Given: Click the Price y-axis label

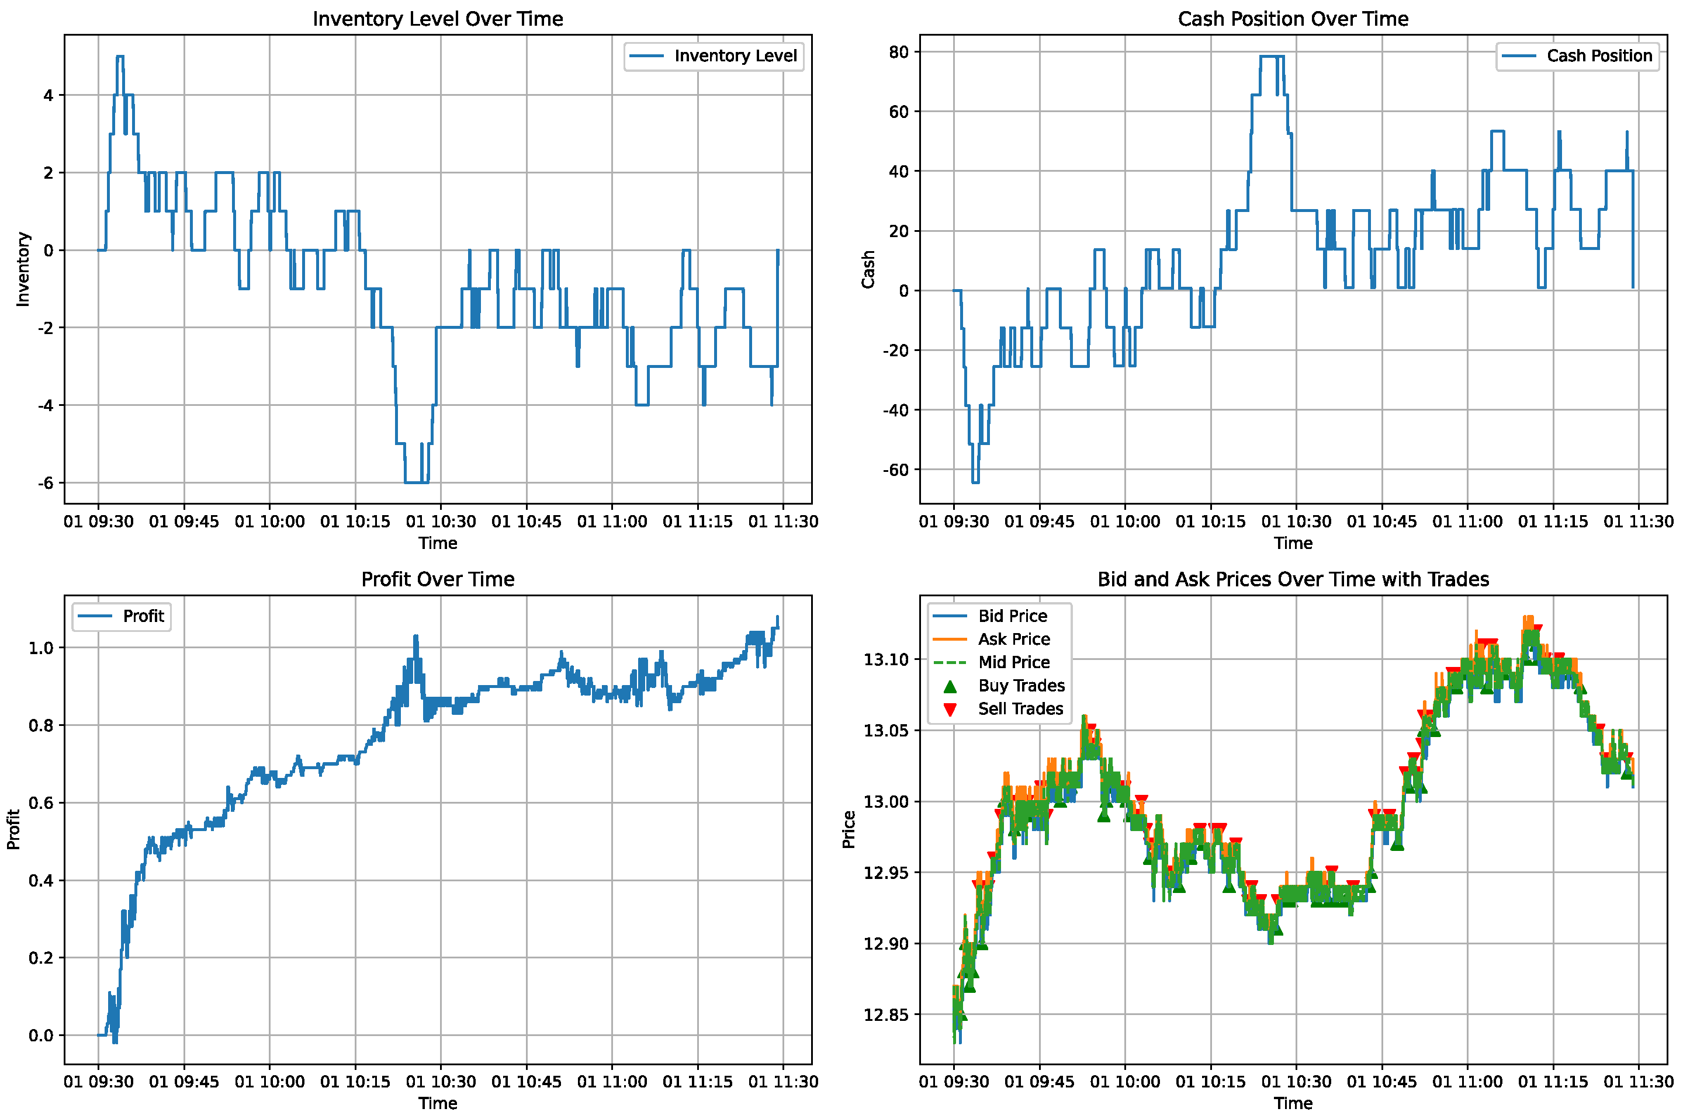Looking at the screenshot, I should pos(849,829).
